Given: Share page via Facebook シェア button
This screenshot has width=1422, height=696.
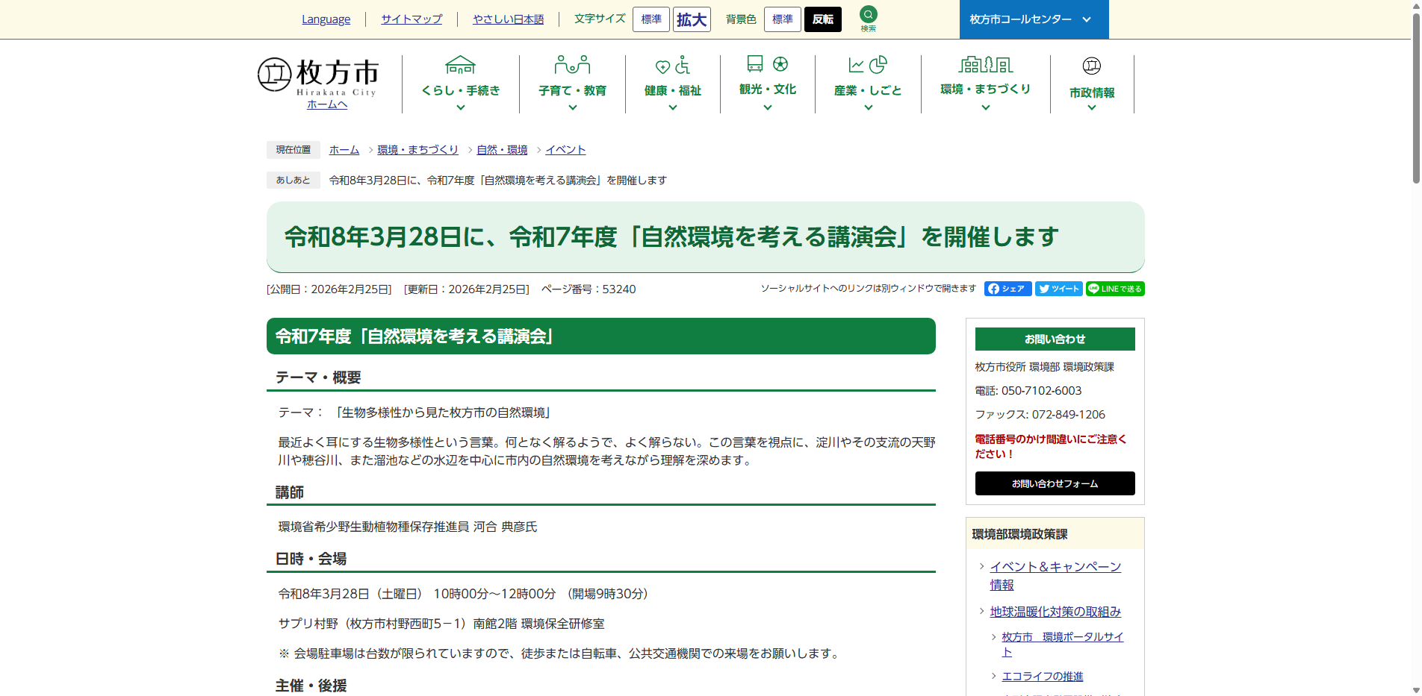Looking at the screenshot, I should click(1007, 289).
